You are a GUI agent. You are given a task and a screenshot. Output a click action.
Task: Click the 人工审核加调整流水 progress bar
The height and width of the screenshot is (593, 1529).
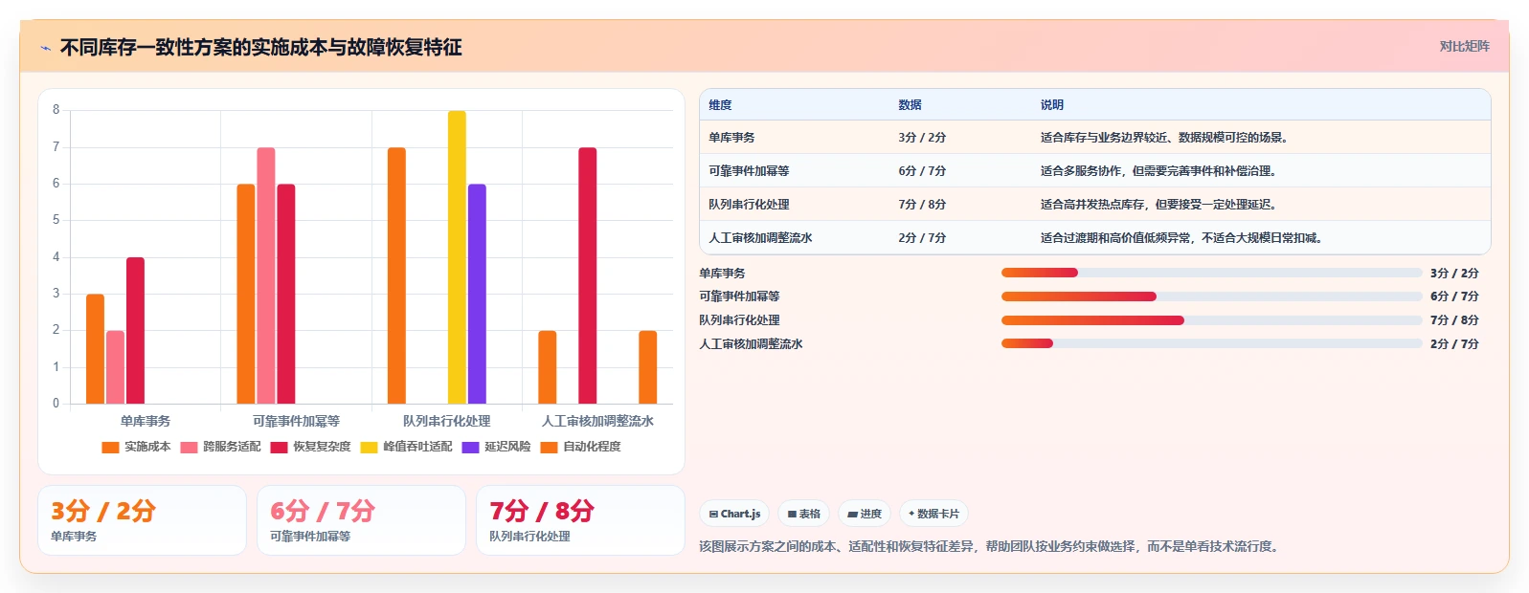click(1211, 343)
